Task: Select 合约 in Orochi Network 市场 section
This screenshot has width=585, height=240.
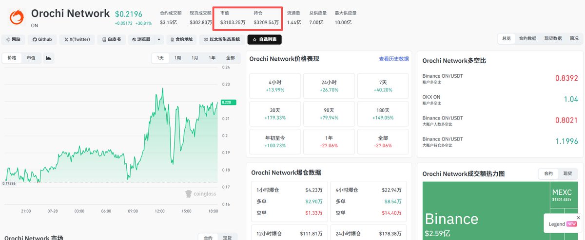Action: tap(208, 238)
